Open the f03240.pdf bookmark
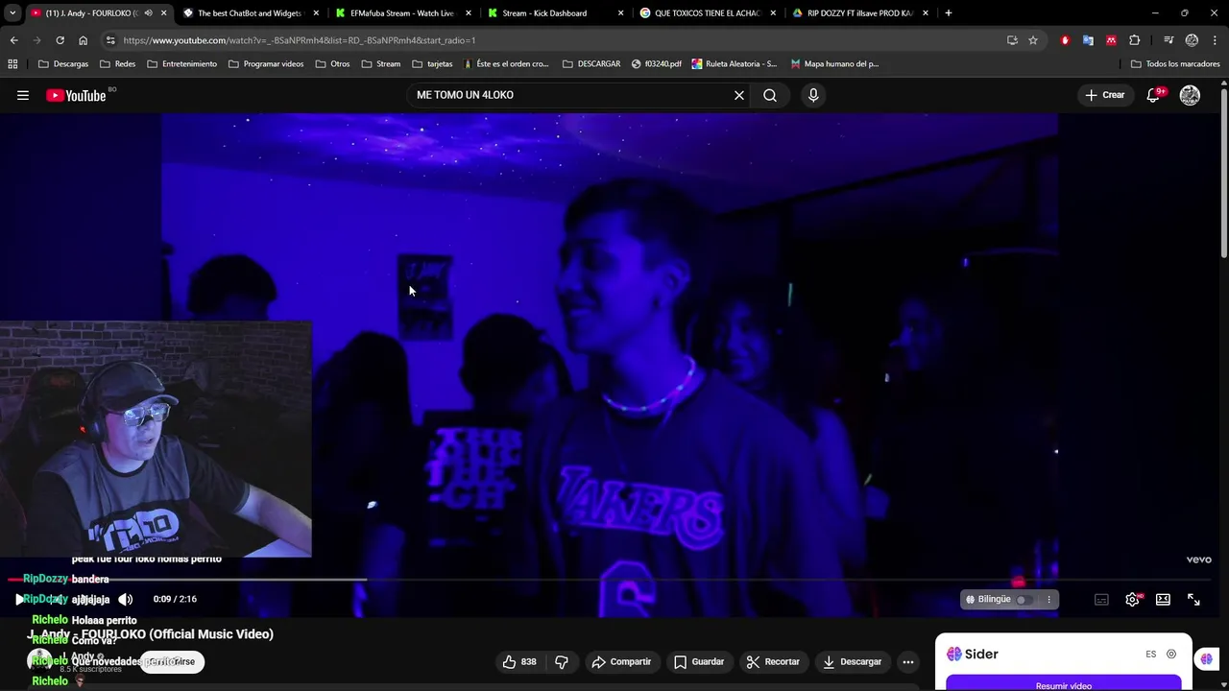Viewport: 1229px width, 691px height. (x=657, y=64)
